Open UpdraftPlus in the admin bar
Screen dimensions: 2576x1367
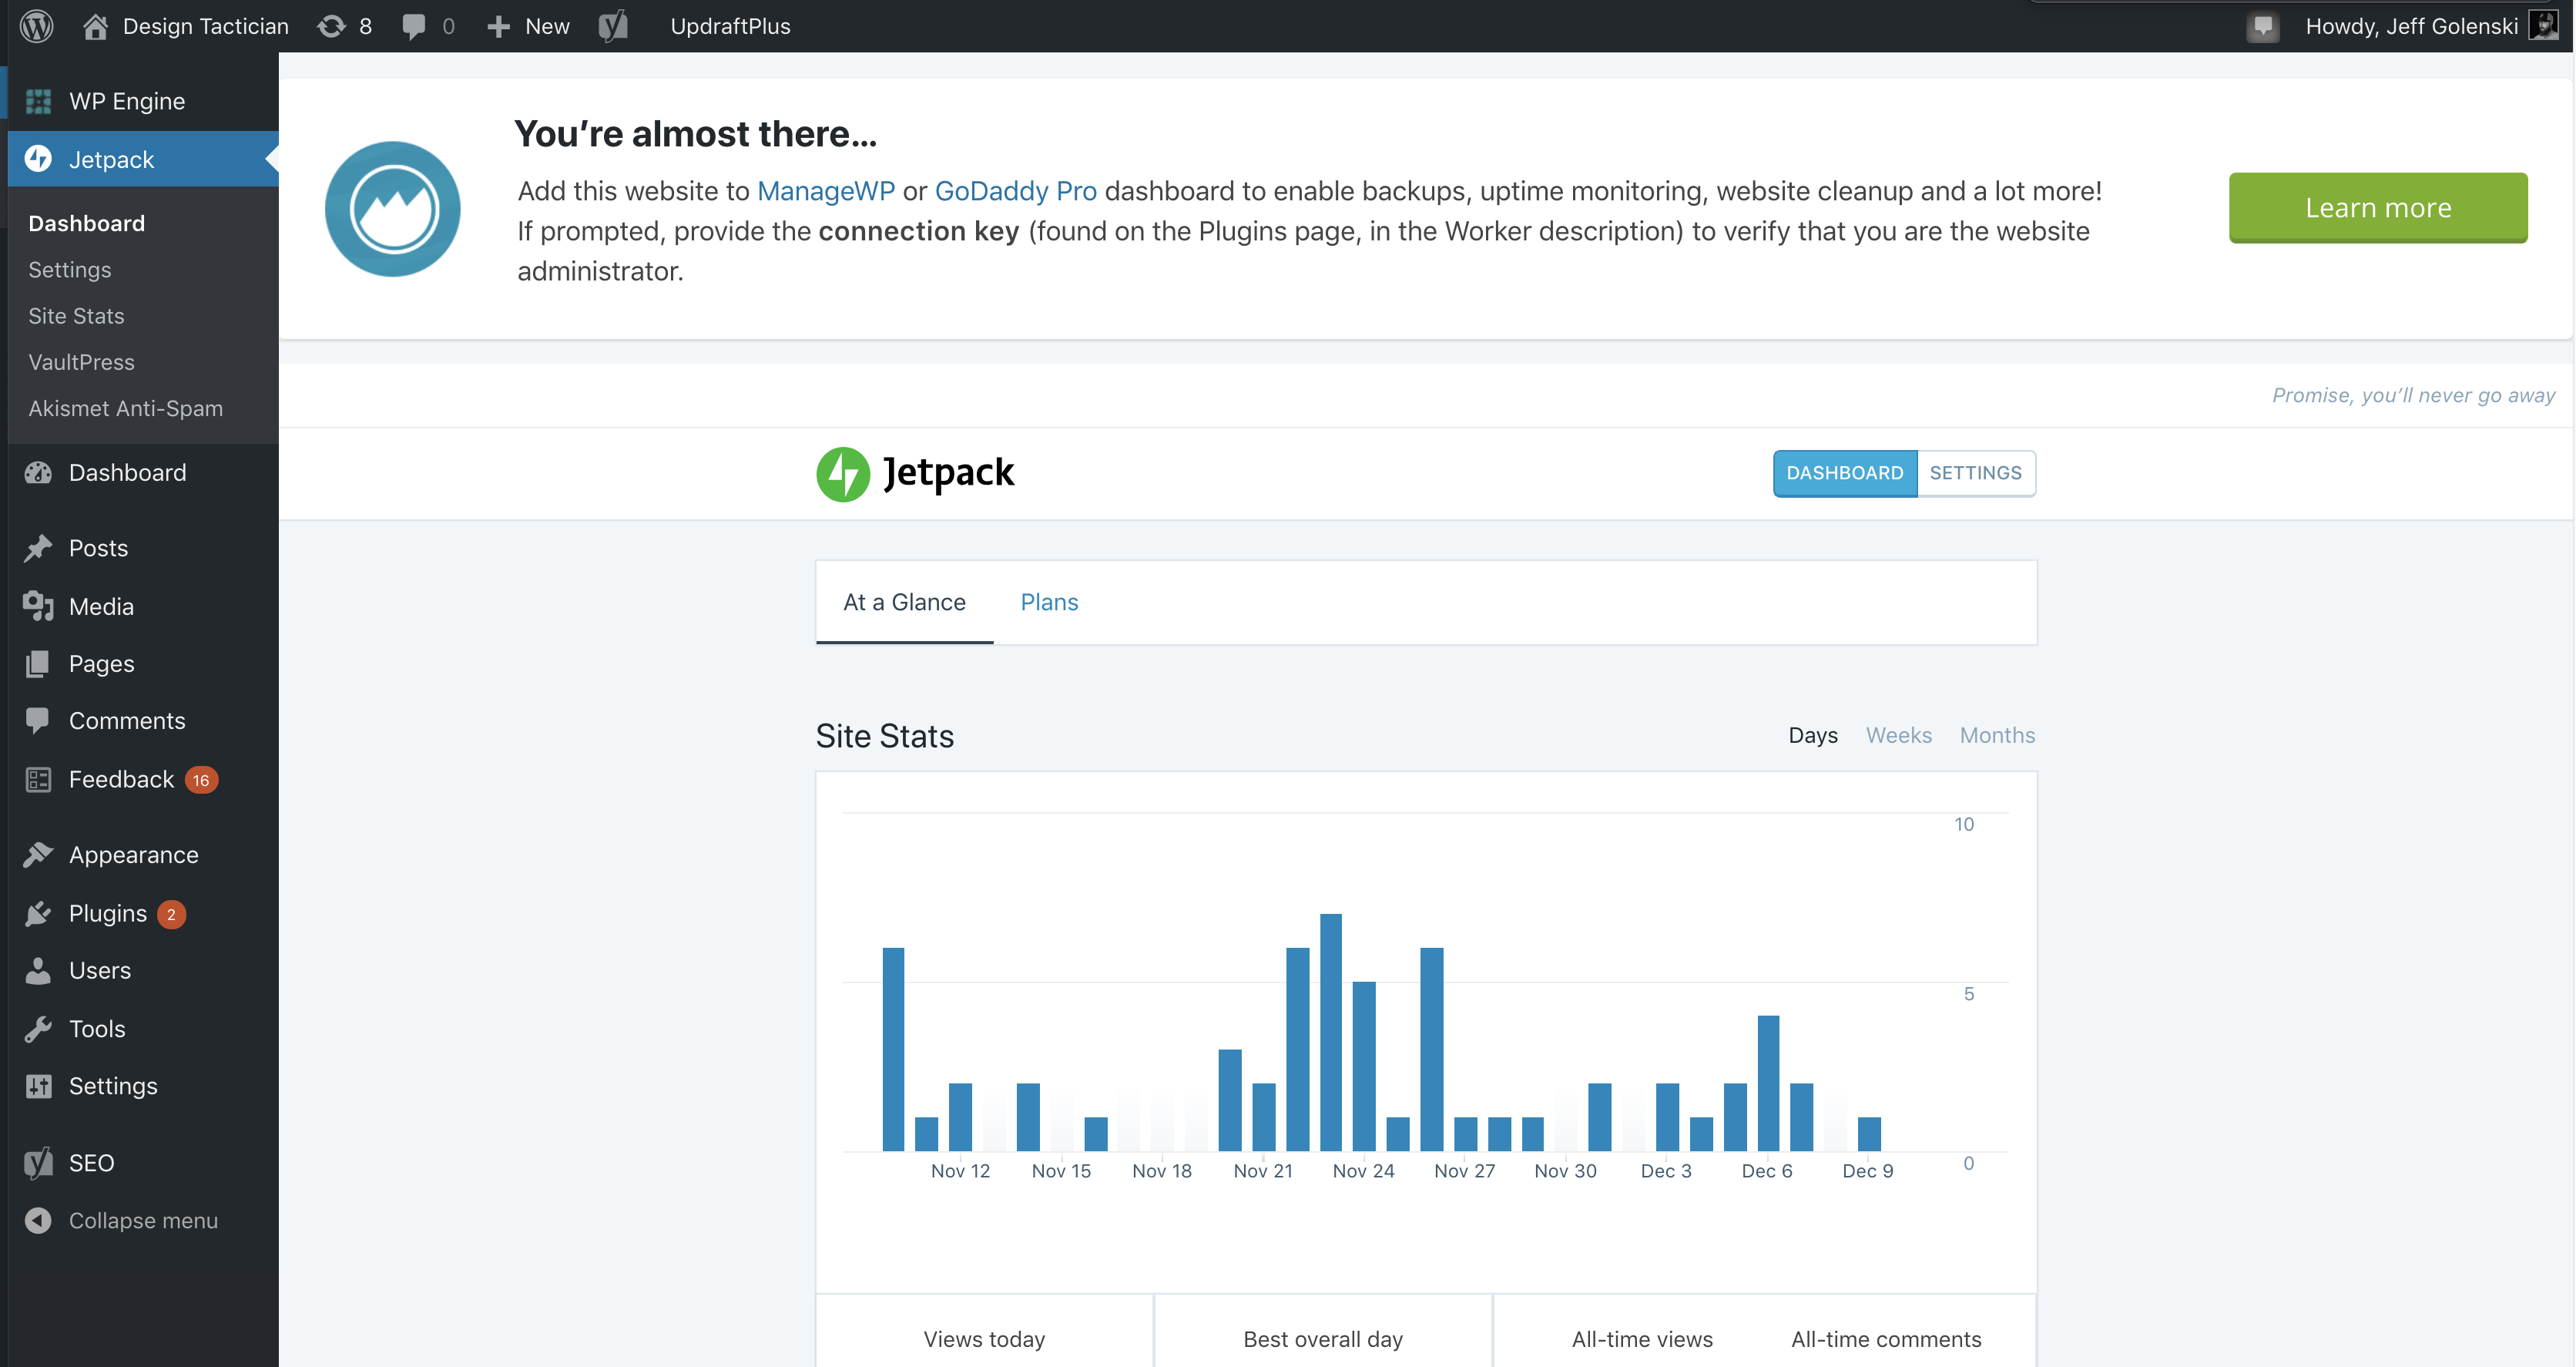[x=730, y=26]
